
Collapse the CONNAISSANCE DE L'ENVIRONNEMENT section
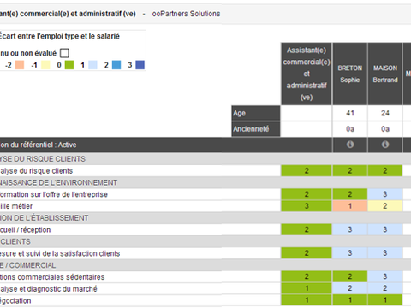pyautogui.click(x=58, y=182)
